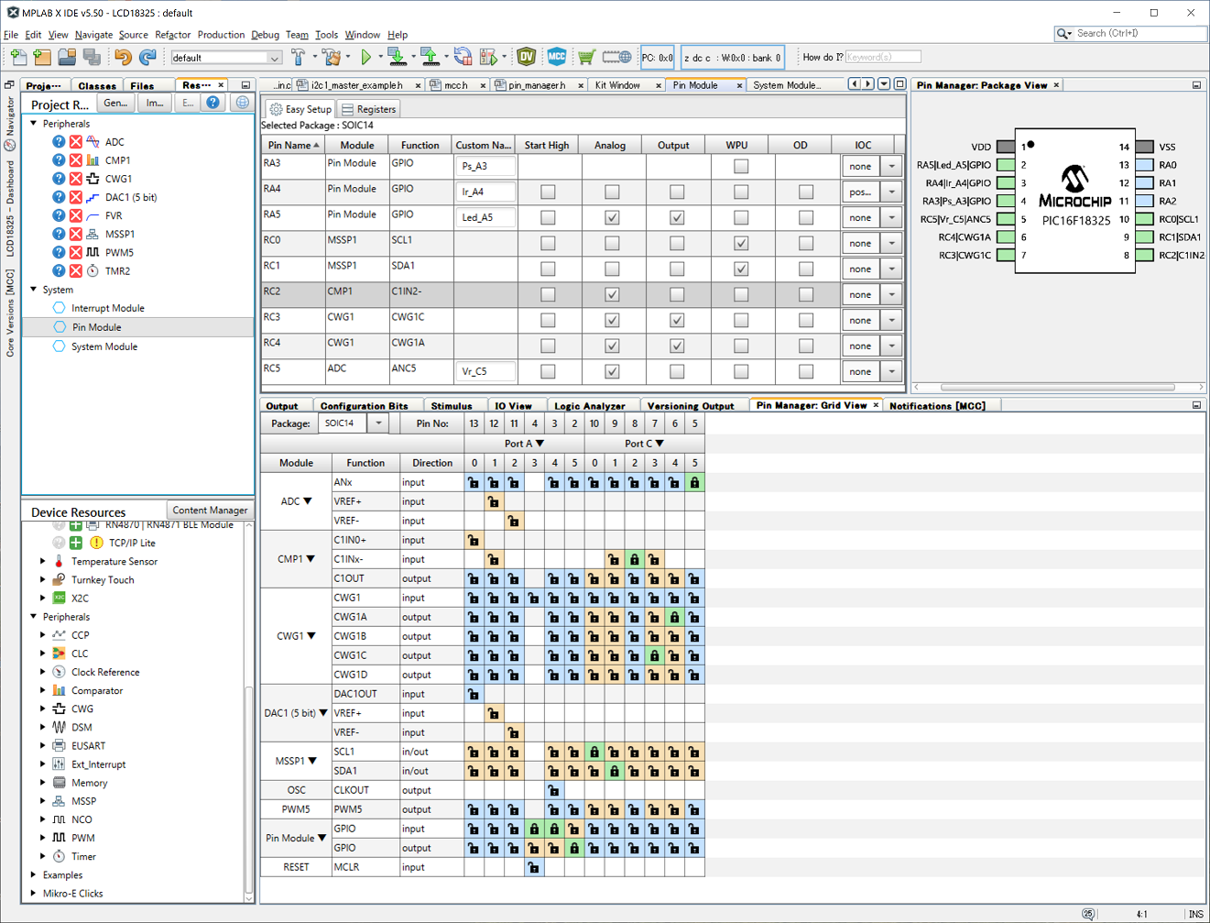Click the Content Manager button

pyautogui.click(x=210, y=511)
